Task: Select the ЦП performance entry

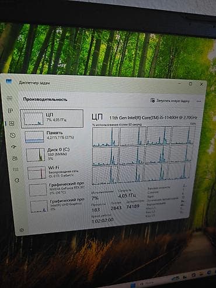Action: [x=52, y=119]
